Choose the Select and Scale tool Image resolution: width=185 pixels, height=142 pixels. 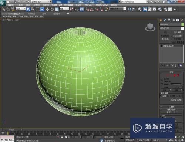point(57,9)
